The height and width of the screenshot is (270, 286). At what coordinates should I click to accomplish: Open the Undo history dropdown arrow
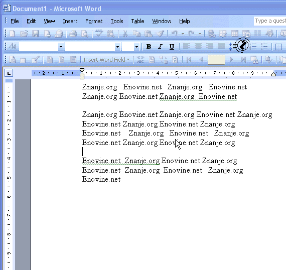(183, 34)
